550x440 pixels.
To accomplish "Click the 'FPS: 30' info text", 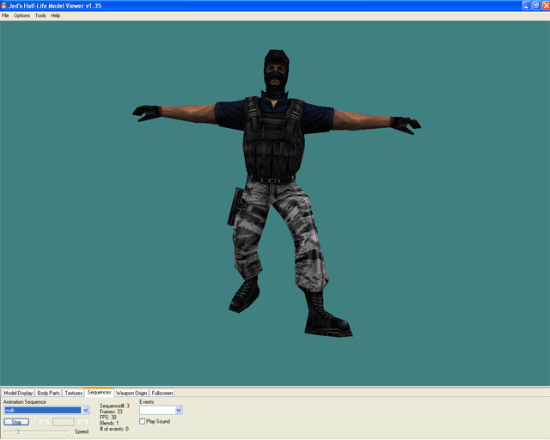I will click(x=107, y=417).
